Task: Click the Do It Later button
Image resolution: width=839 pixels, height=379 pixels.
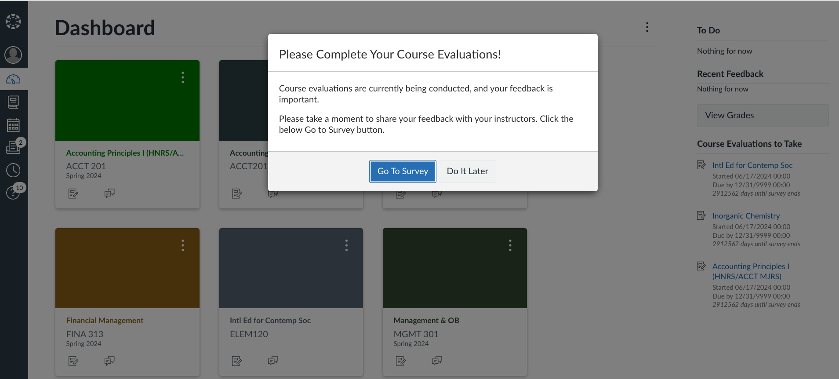Action: pyautogui.click(x=467, y=171)
